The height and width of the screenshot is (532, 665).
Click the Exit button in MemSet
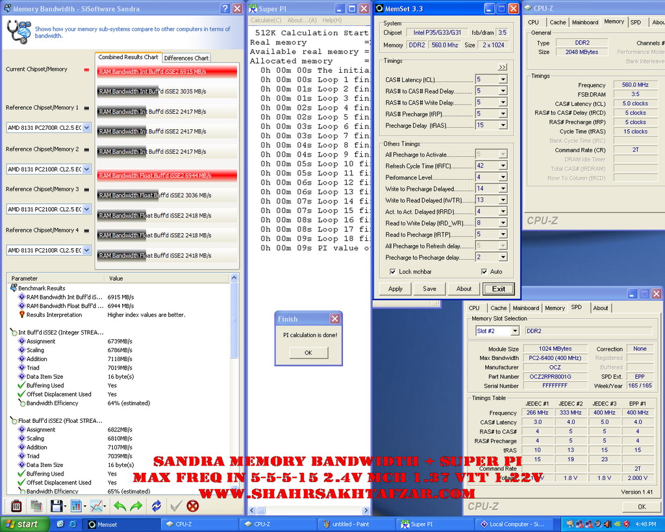(x=498, y=289)
